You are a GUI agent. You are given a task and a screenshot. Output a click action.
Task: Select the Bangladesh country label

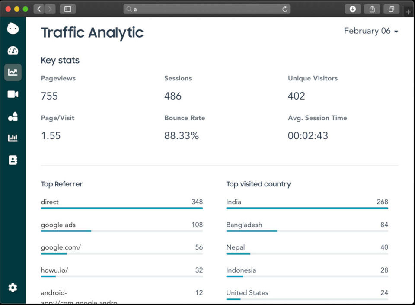pyautogui.click(x=244, y=225)
